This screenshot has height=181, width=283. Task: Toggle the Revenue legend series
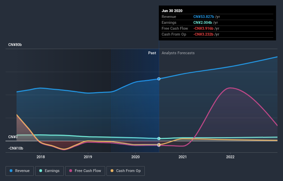pyautogui.click(x=20, y=171)
